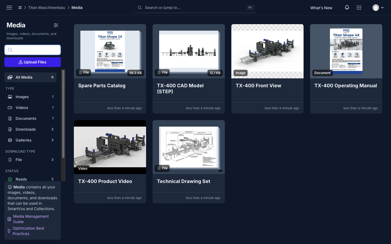Image resolution: width=391 pixels, height=244 pixels.
Task: Open the notifications bell
Action: click(347, 8)
